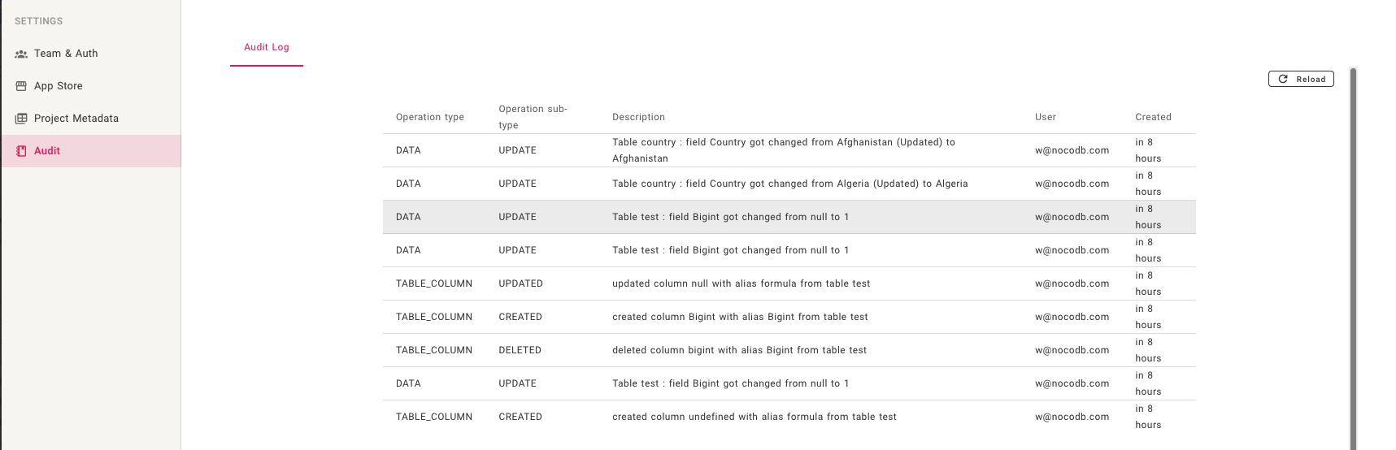Click the Operation type column header
The width and height of the screenshot is (1396, 450).
click(430, 117)
